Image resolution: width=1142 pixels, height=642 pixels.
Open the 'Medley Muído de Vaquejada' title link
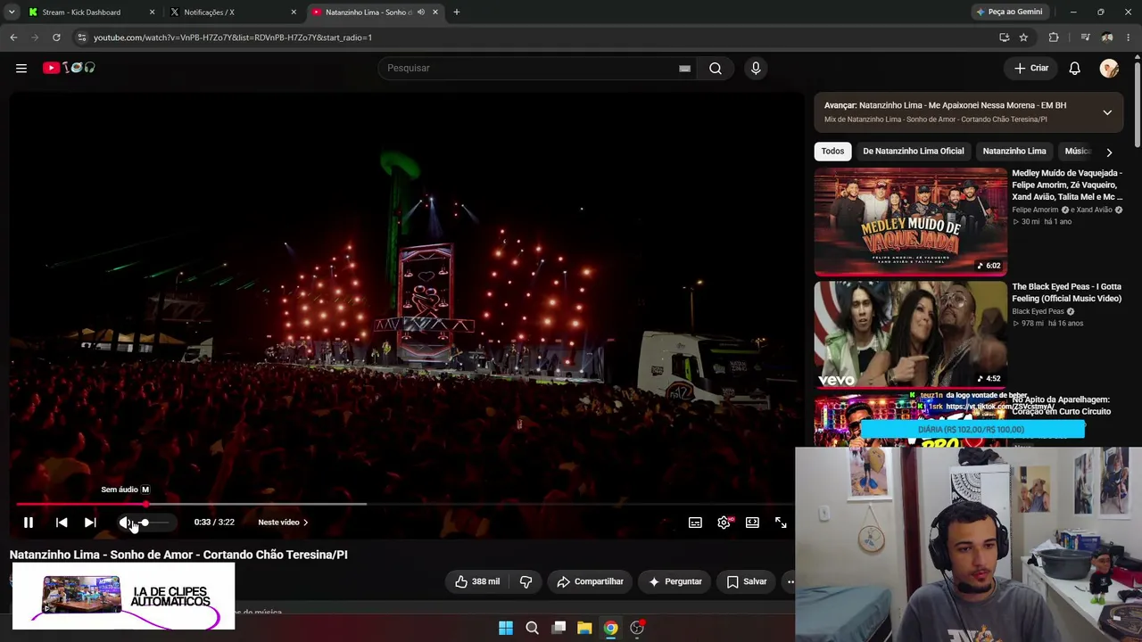pos(1067,185)
